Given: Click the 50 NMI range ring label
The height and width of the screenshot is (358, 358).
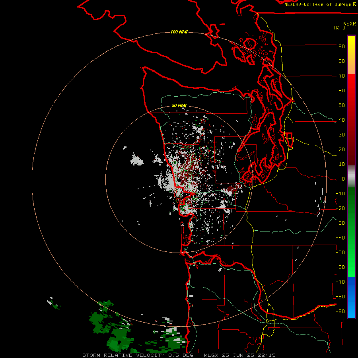Looking at the screenshot, I should (x=179, y=105).
